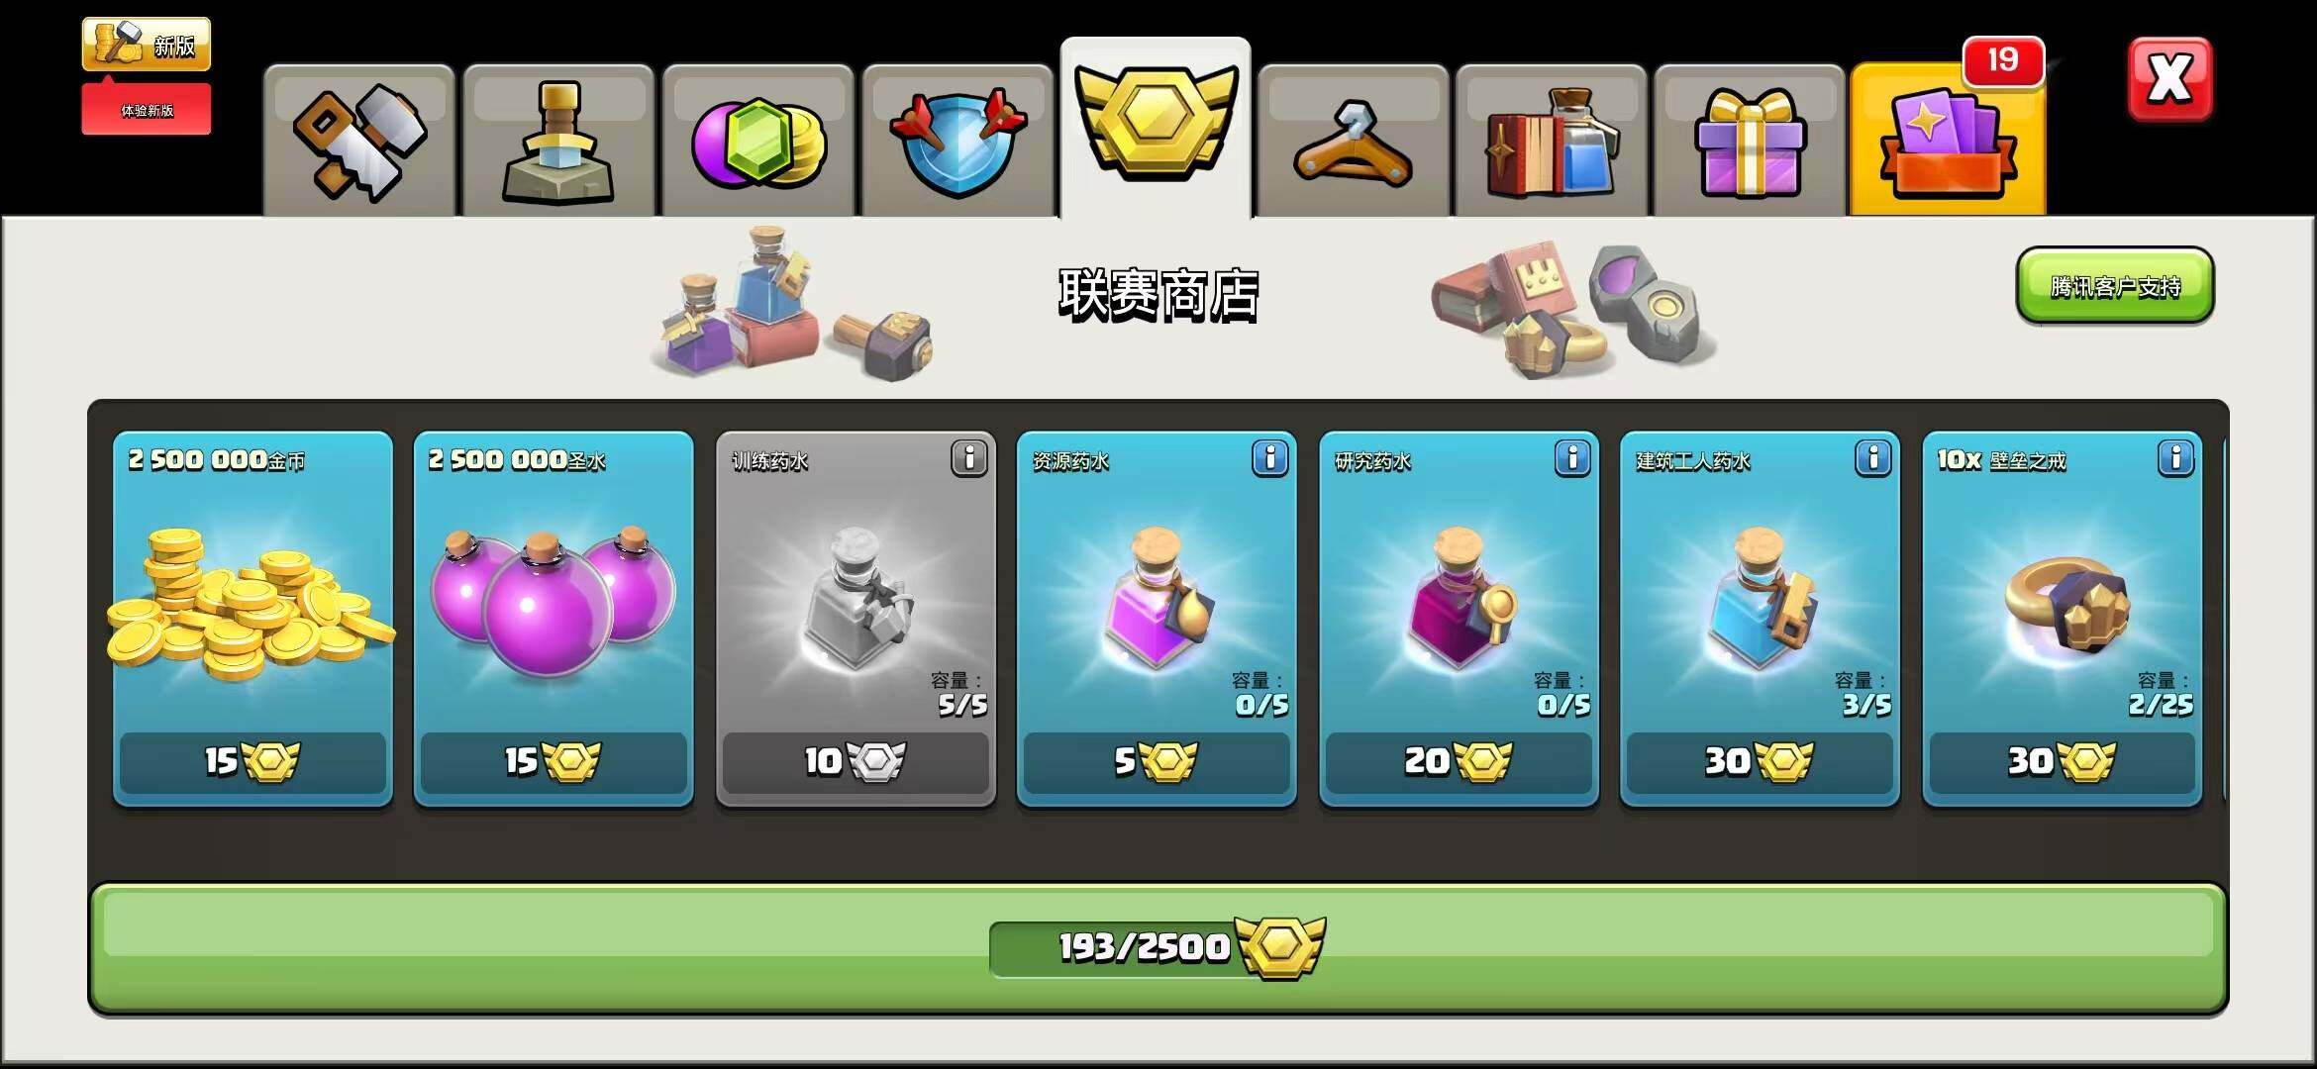Screen dimensions: 2317x1069
Task: Buy Resource Potion for 5 medals
Action: click(1157, 761)
